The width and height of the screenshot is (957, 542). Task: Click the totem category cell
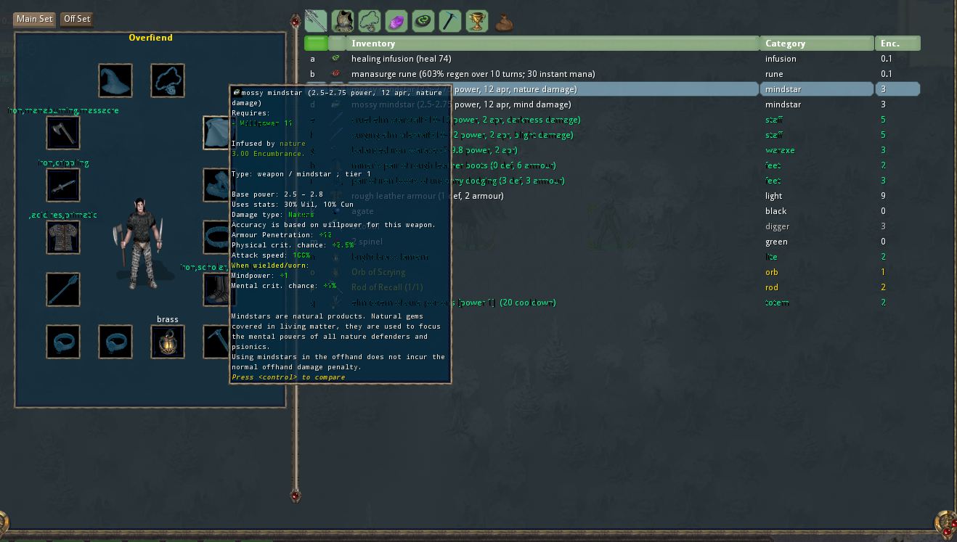pyautogui.click(x=817, y=303)
